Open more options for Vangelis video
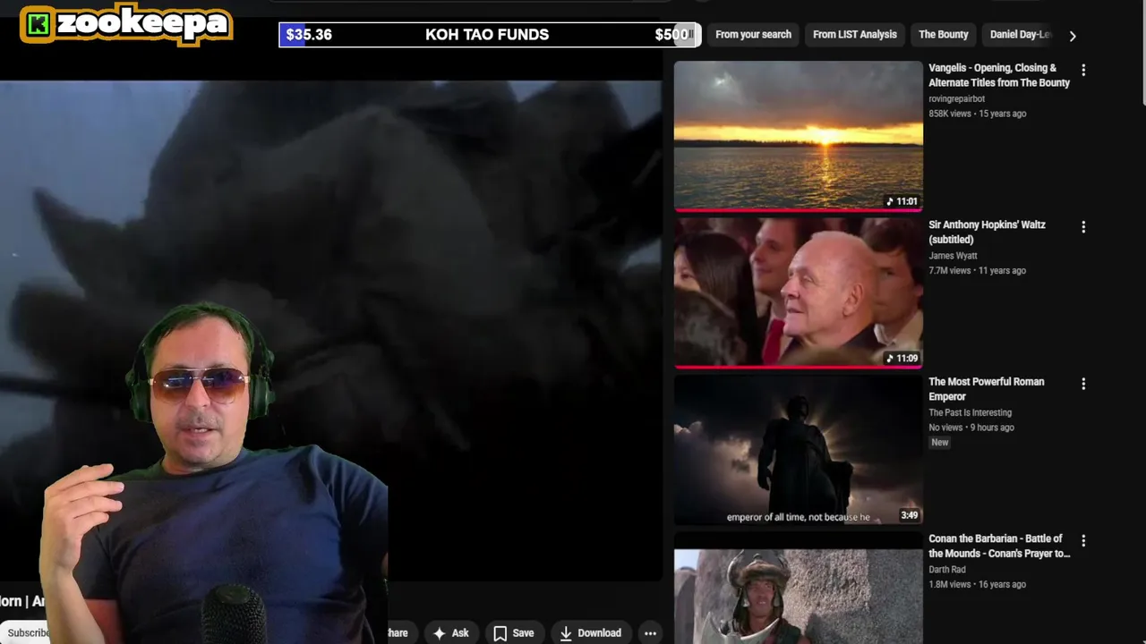The image size is (1146, 644). (x=1083, y=70)
